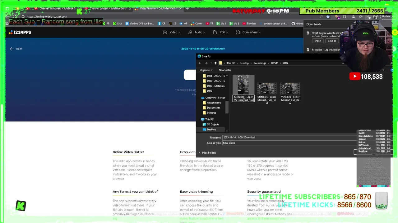Select Documents in the folder tree
The height and width of the screenshot is (223, 398).
click(x=211, y=108)
